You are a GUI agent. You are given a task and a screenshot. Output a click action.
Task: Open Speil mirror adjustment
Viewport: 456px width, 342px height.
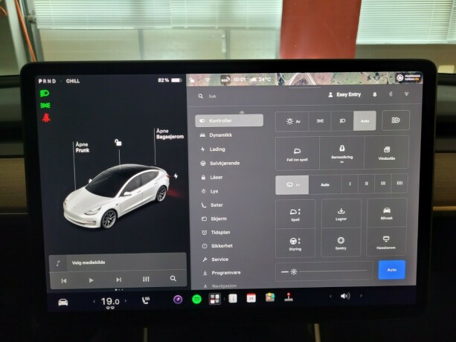pyautogui.click(x=295, y=214)
